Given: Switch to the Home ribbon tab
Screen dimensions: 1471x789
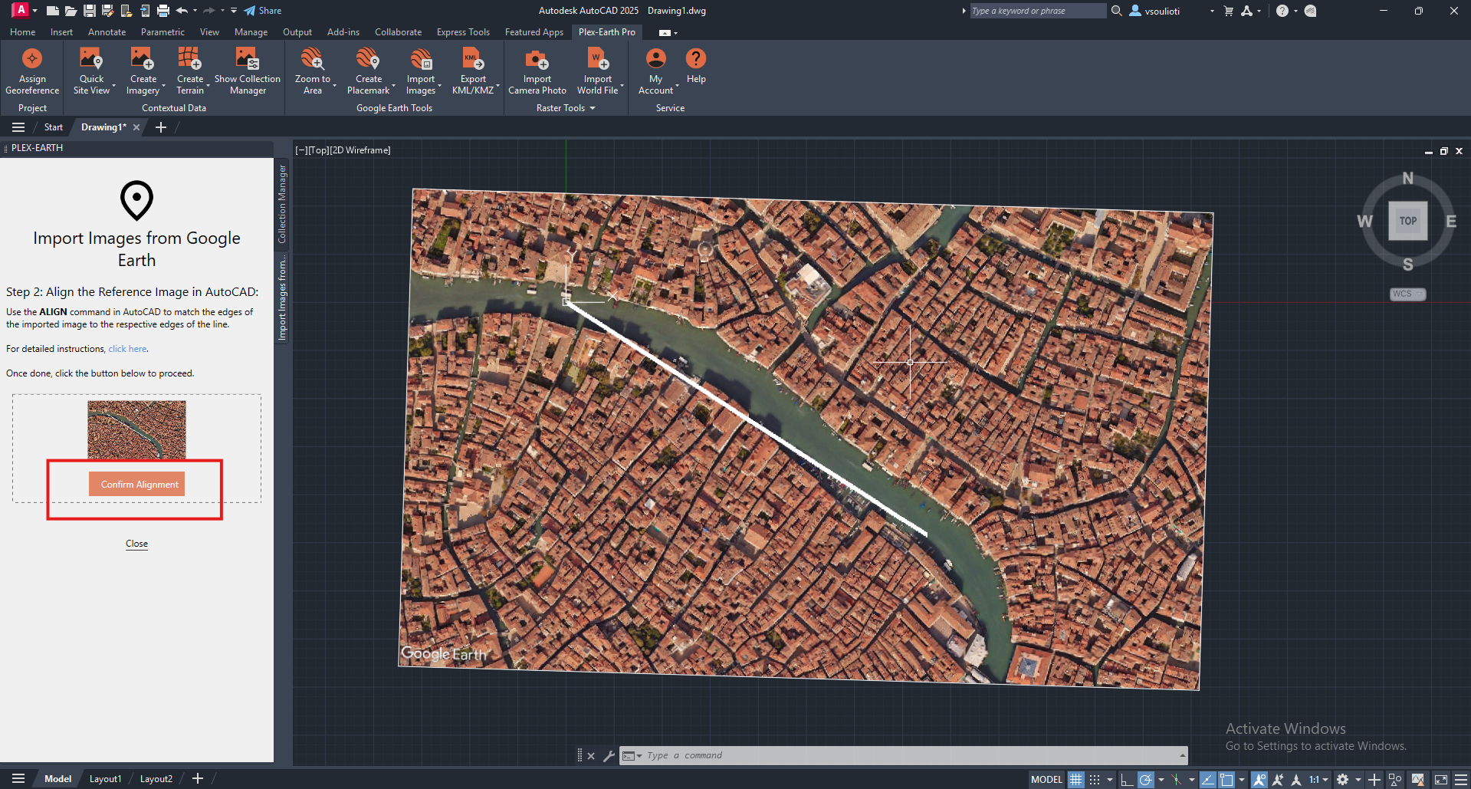Looking at the screenshot, I should coord(22,32).
